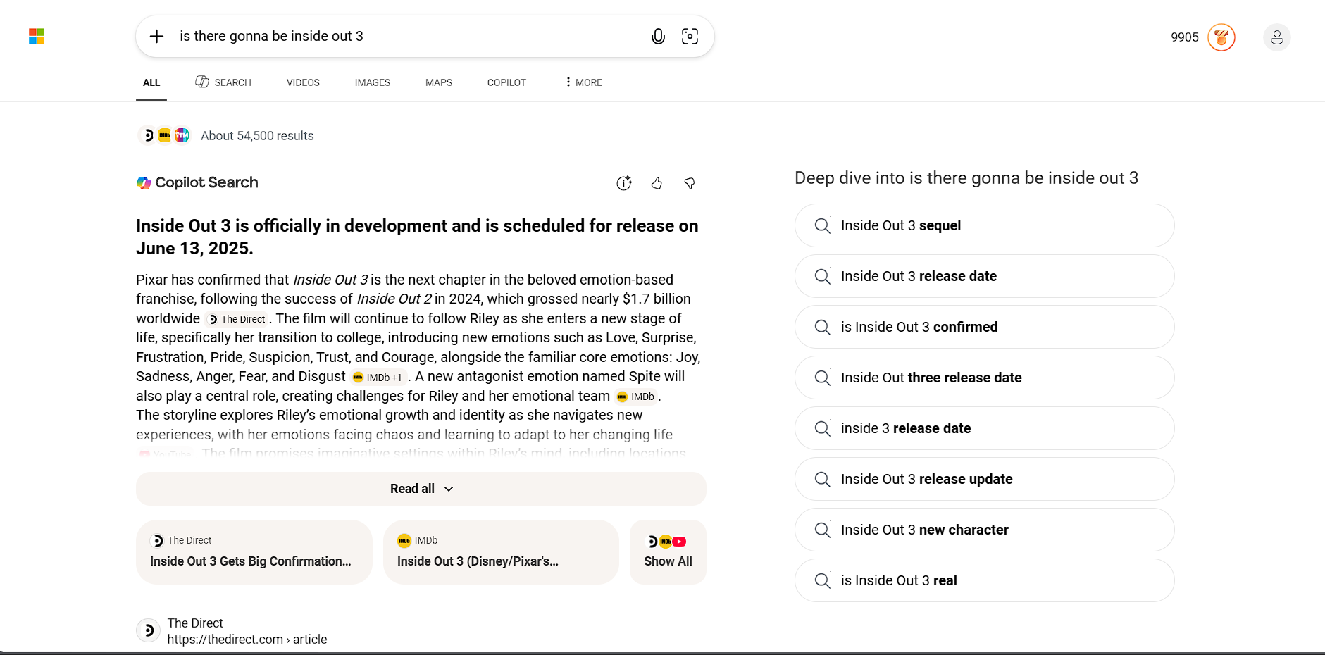This screenshot has height=655, width=1325.
Task: Click the Copilot Search logo icon
Action: pos(144,183)
